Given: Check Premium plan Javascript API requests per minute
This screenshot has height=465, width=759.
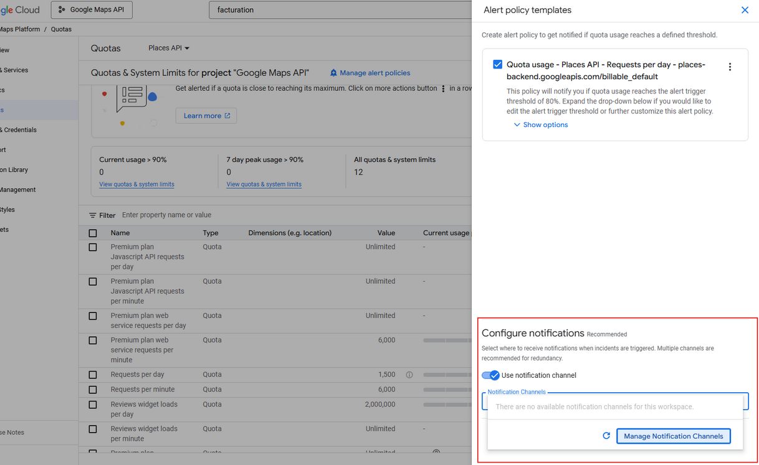Looking at the screenshot, I should click(x=93, y=281).
